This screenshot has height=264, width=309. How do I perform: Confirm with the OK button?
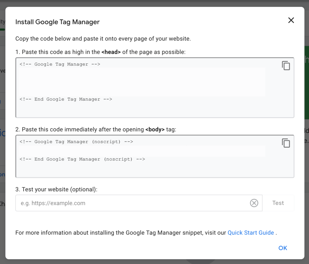[x=282, y=248]
